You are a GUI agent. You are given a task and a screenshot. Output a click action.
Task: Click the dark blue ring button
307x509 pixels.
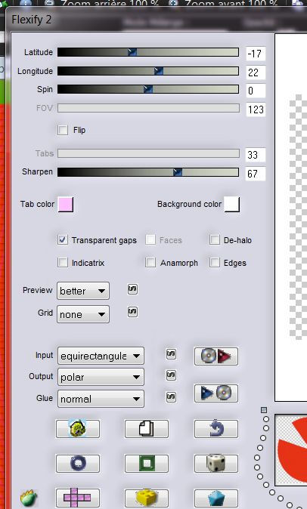pos(78,463)
